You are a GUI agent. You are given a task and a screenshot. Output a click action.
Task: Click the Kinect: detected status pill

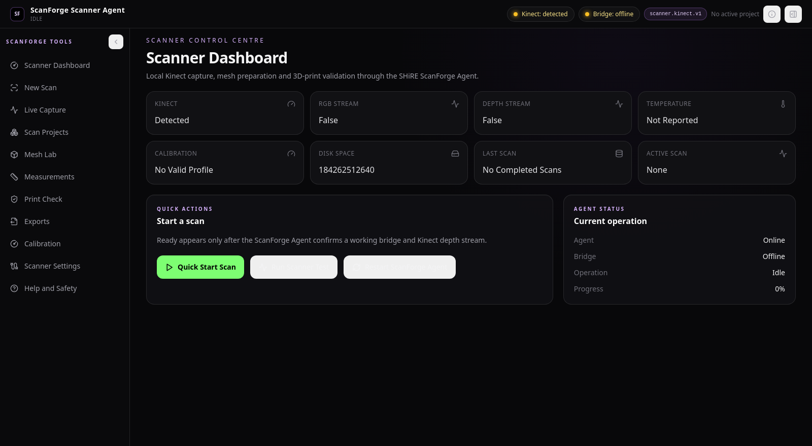(540, 14)
